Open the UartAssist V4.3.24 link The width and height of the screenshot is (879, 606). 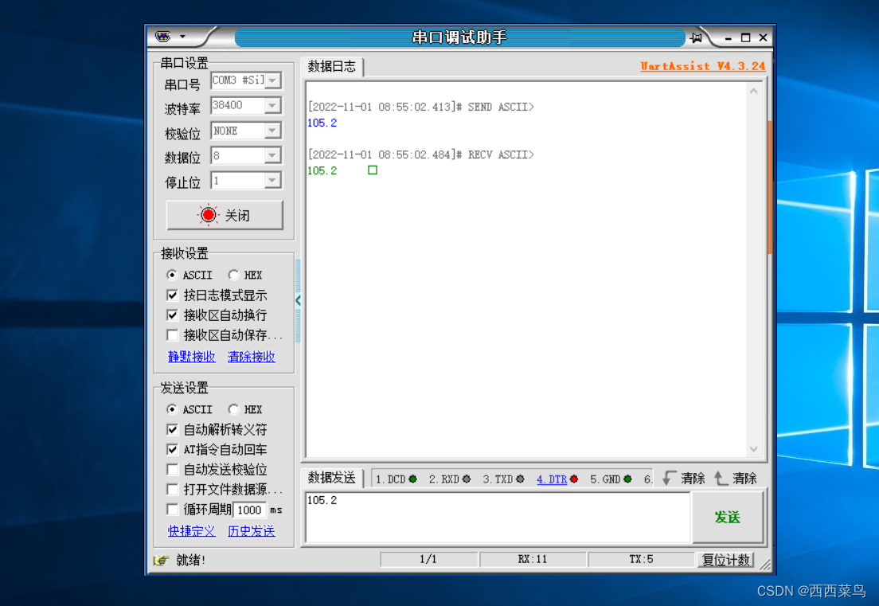point(703,66)
